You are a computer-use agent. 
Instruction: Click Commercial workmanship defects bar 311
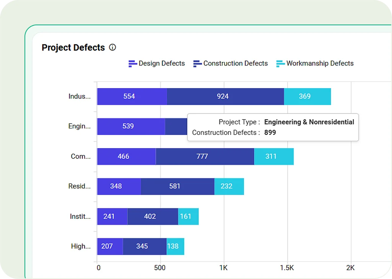273,156
